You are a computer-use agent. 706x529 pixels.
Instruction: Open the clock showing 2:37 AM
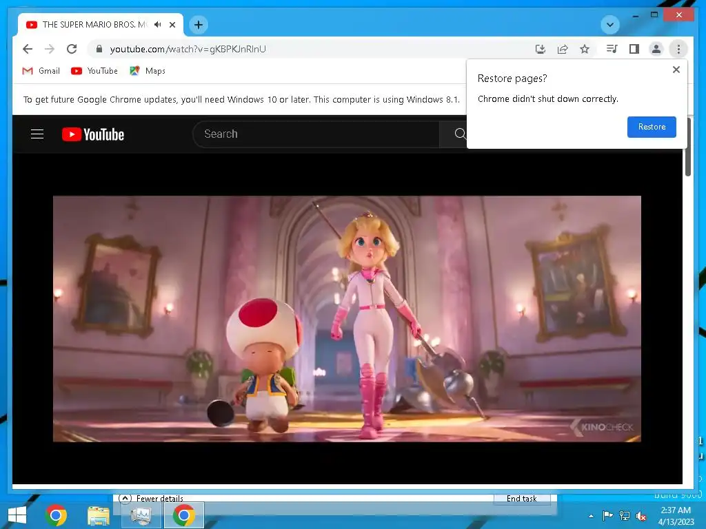[x=676, y=516]
